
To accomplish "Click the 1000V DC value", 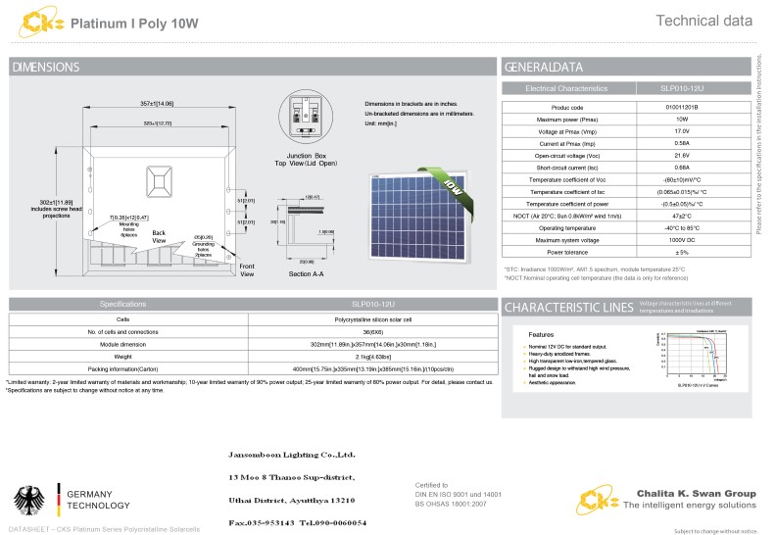I will pyautogui.click(x=682, y=240).
